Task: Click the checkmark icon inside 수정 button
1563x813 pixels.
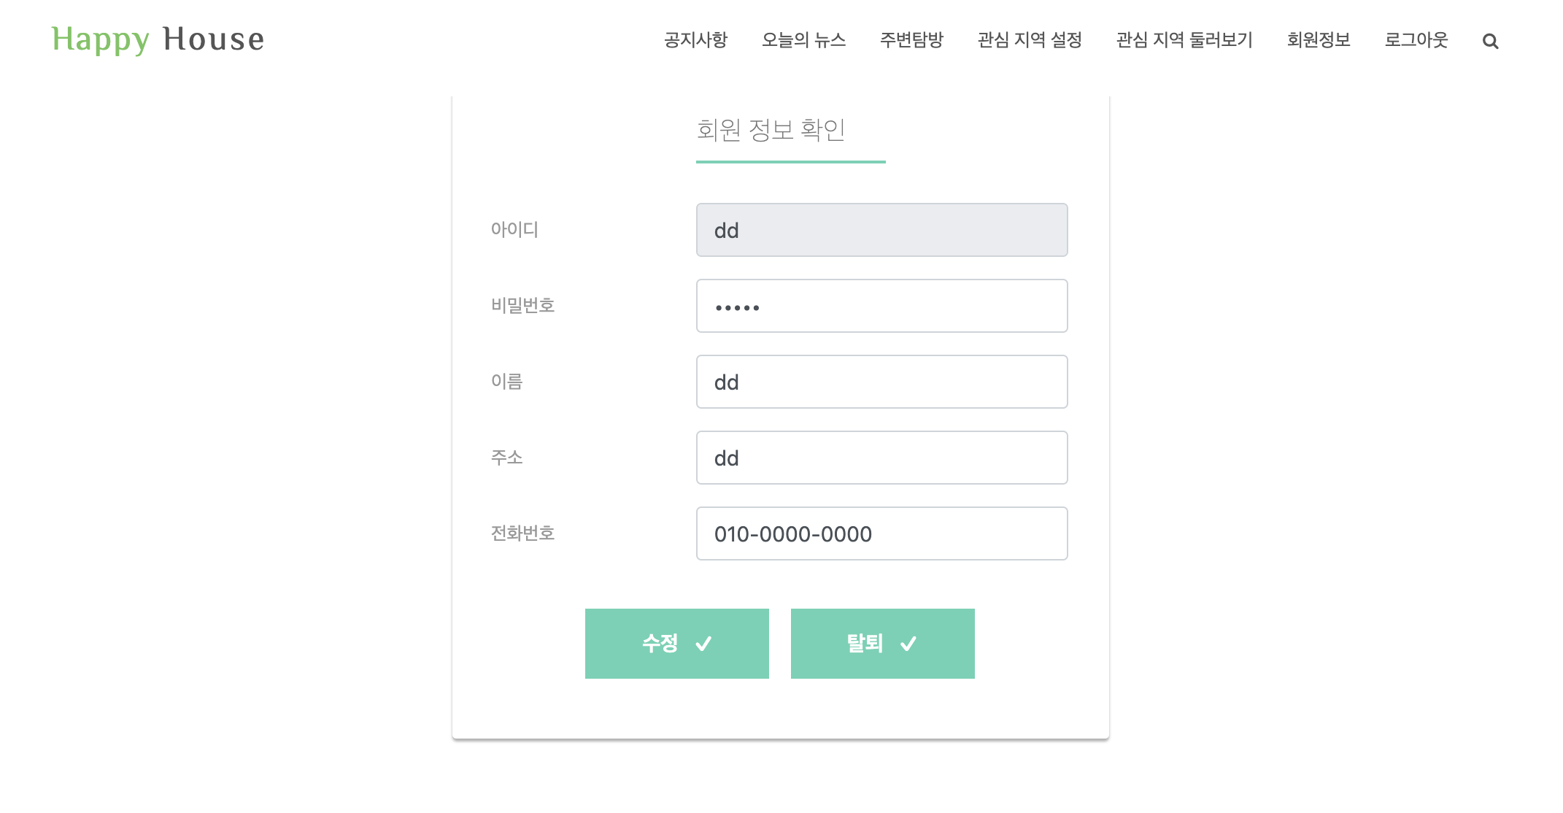Action: [x=703, y=644]
